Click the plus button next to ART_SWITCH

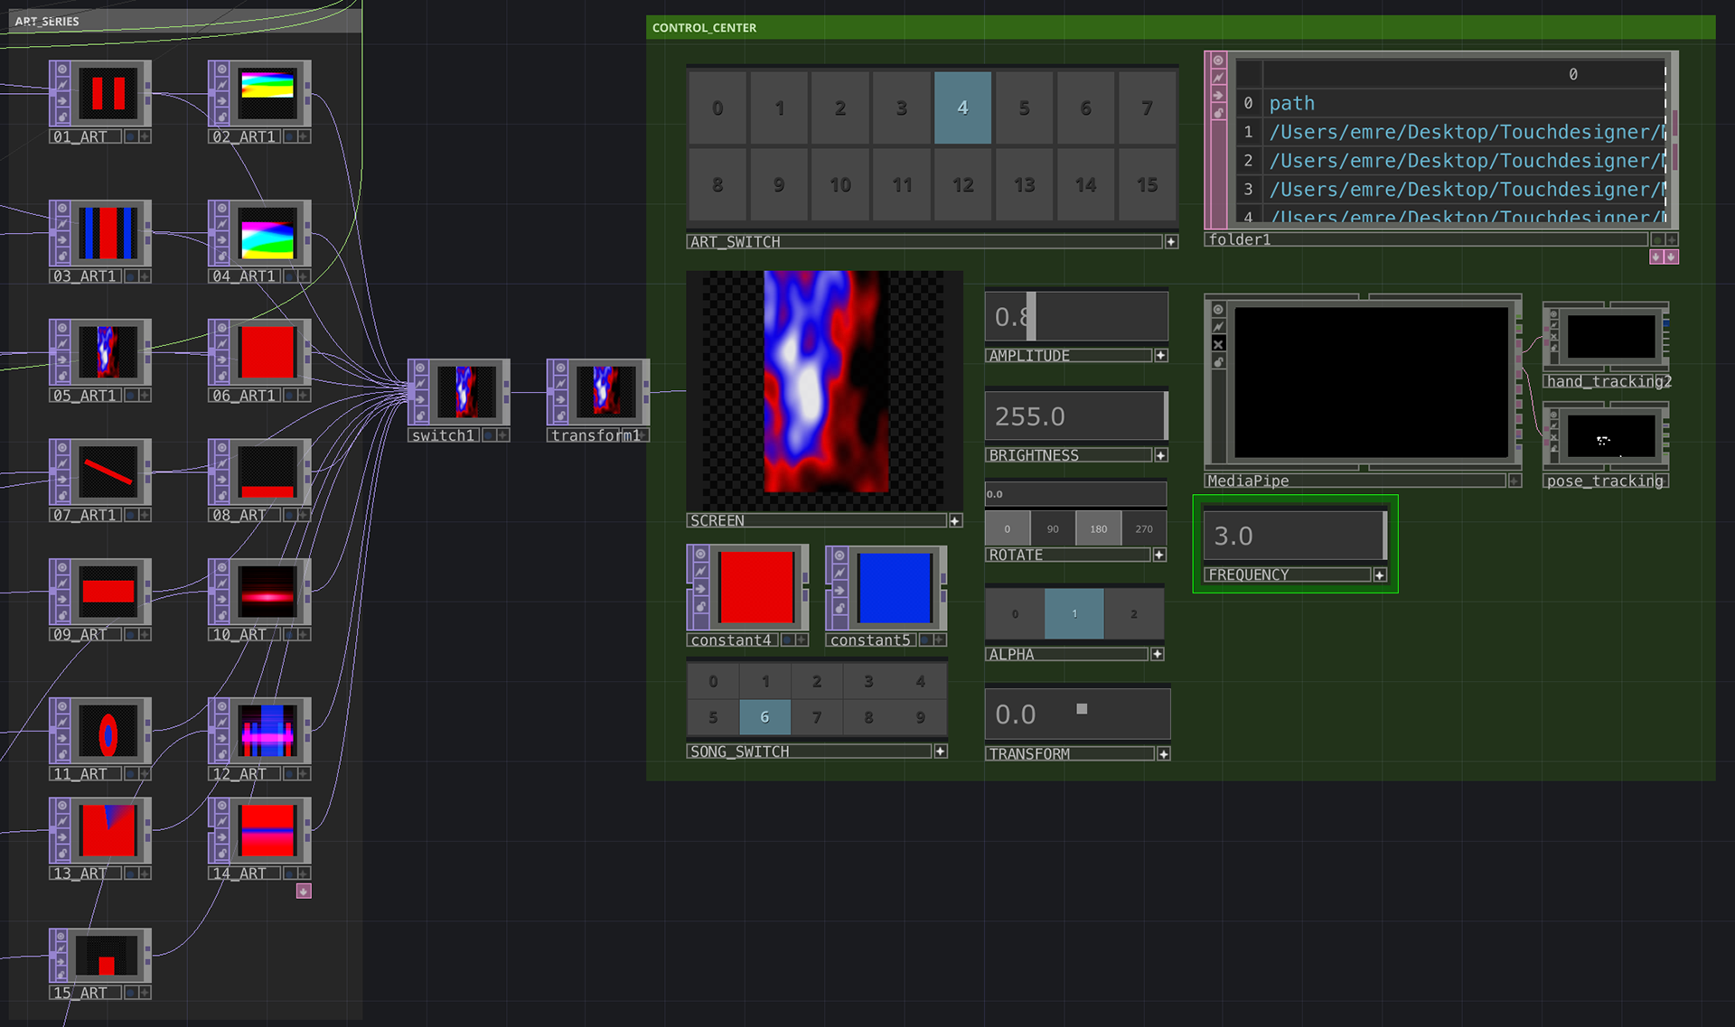coord(1171,242)
